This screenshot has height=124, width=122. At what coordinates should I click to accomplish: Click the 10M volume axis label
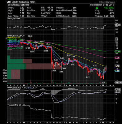[5, 81]
